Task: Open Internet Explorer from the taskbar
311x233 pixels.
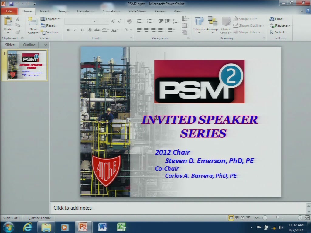Action: pyautogui.click(x=28, y=227)
